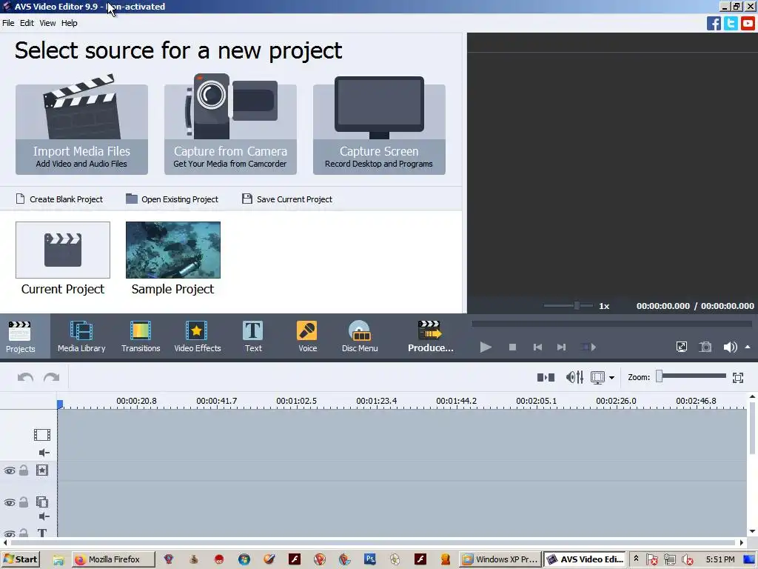This screenshot has width=758, height=569.
Task: Jump to next frame
Action: (x=561, y=347)
